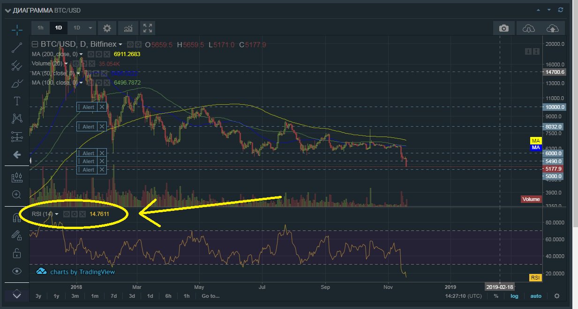
Task: Select the XABCD pattern tool
Action: [17, 118]
